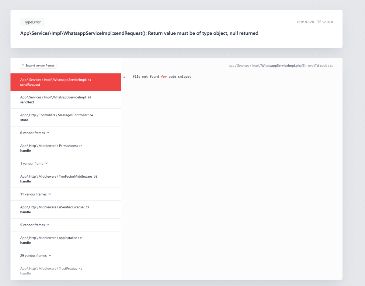Expand the 29 vendor frames group
This screenshot has width=365, height=286.
[66, 255]
